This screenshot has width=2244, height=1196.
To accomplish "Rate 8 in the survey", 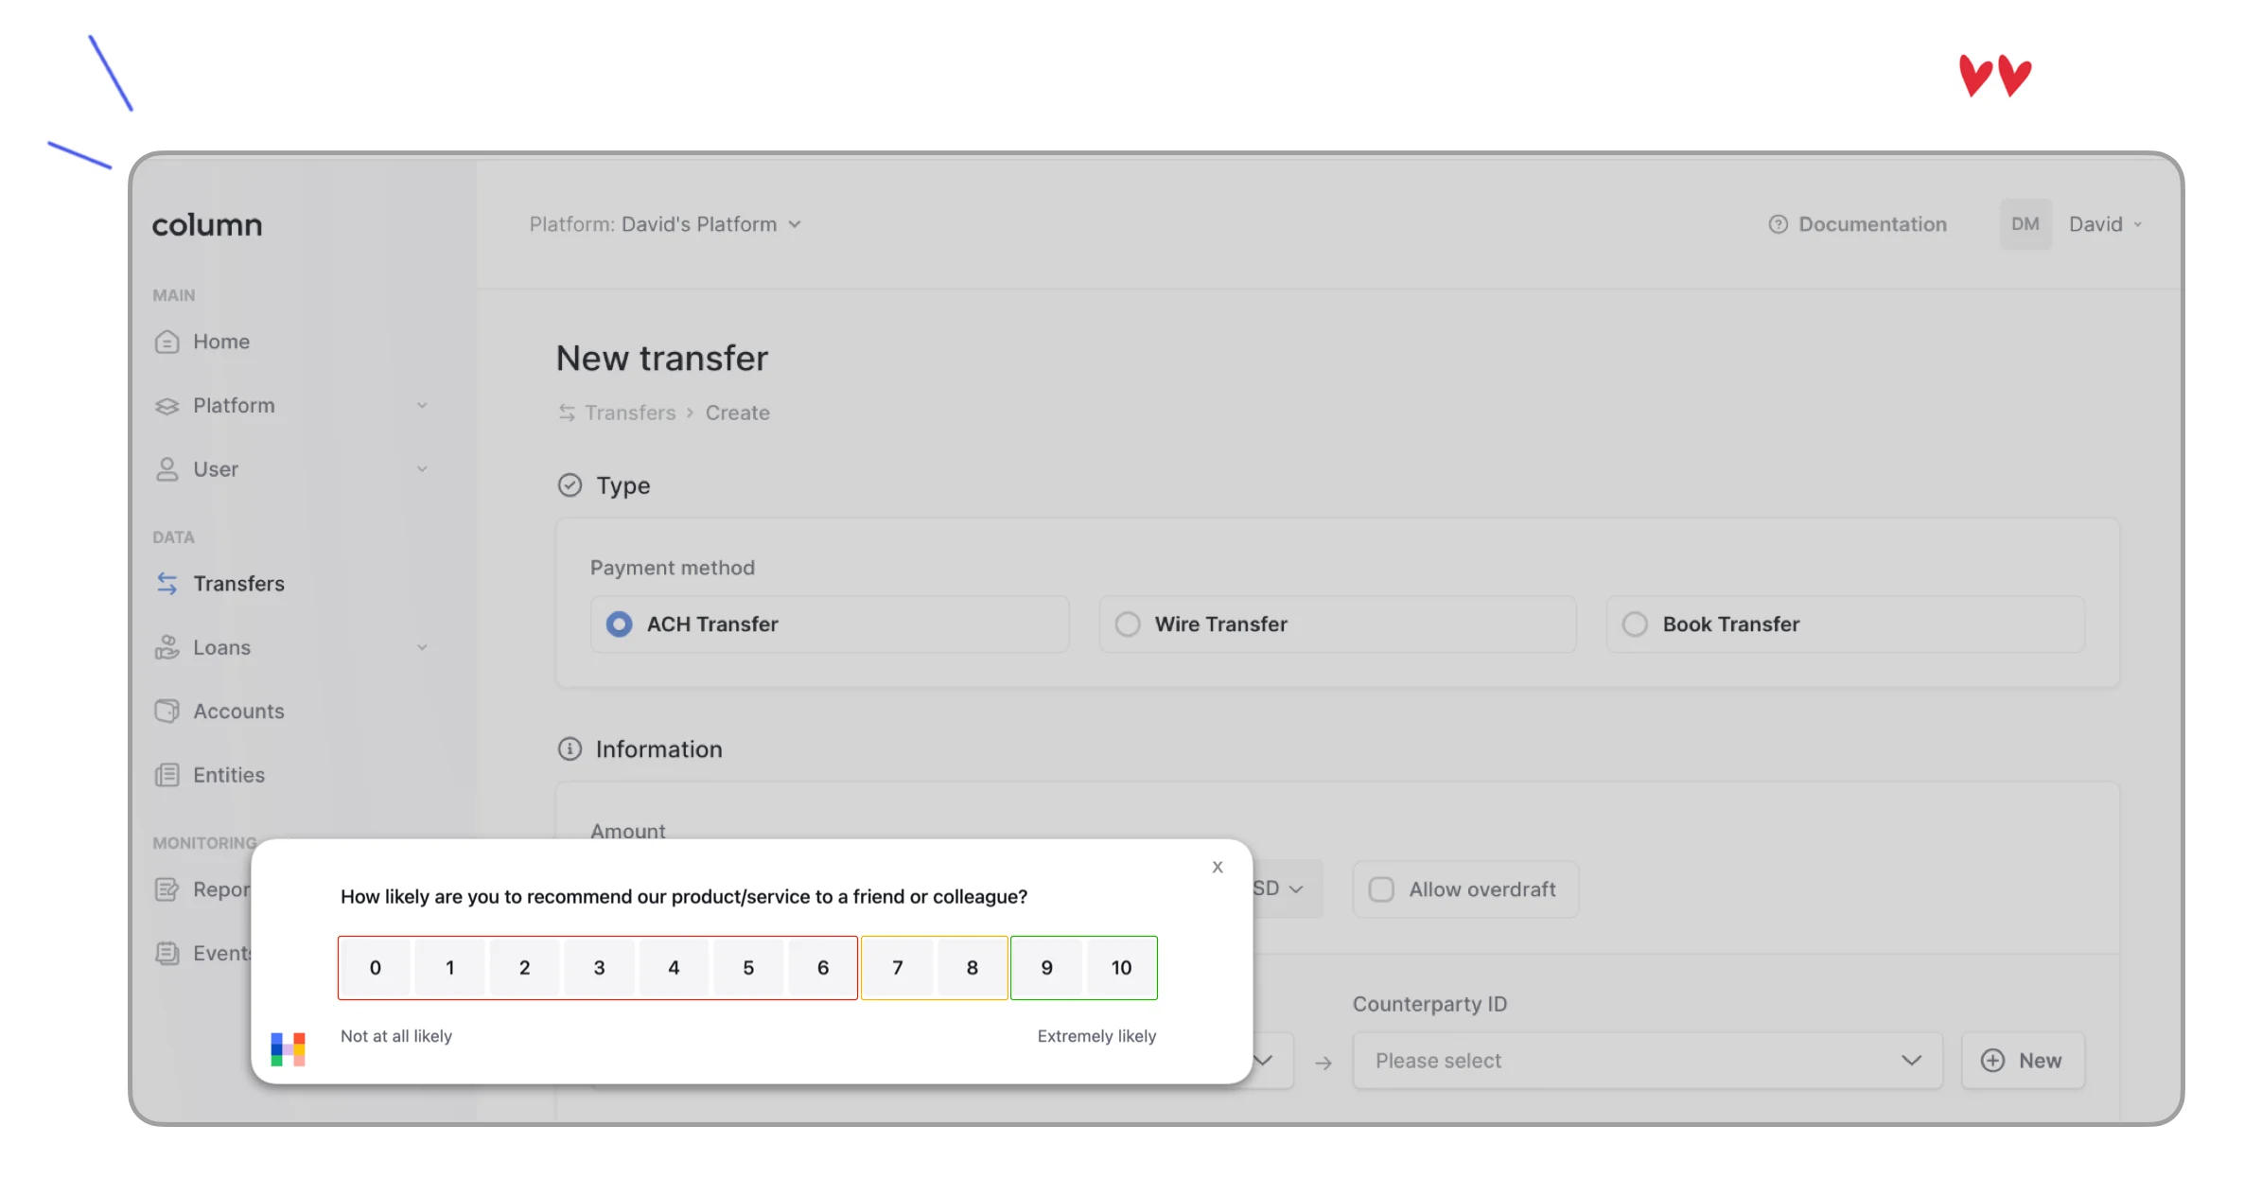I will (973, 968).
